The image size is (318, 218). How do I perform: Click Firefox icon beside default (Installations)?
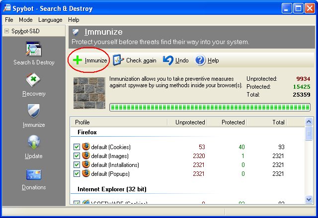point(86,164)
